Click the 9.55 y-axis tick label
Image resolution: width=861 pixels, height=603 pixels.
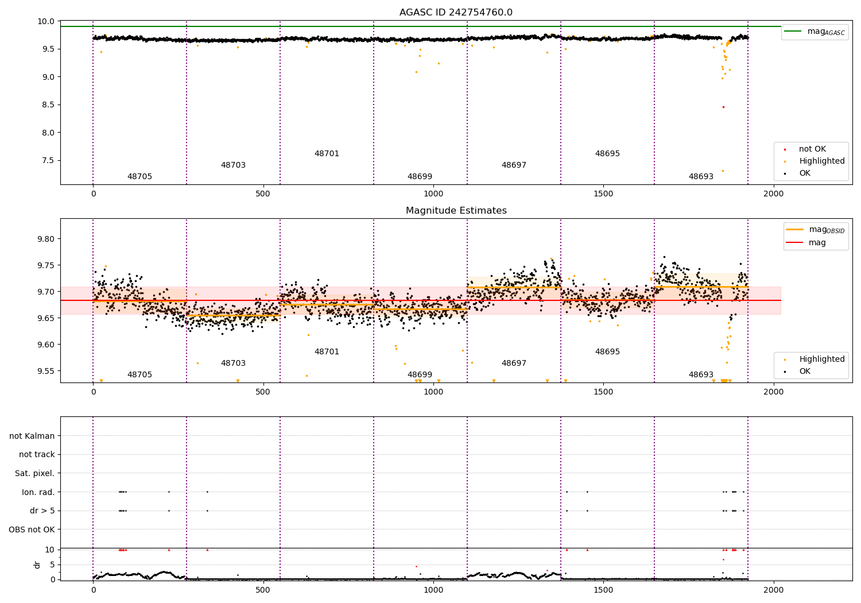click(x=46, y=372)
